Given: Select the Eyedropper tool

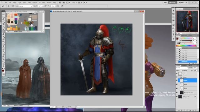Looking at the screenshot, I should coord(3,26).
